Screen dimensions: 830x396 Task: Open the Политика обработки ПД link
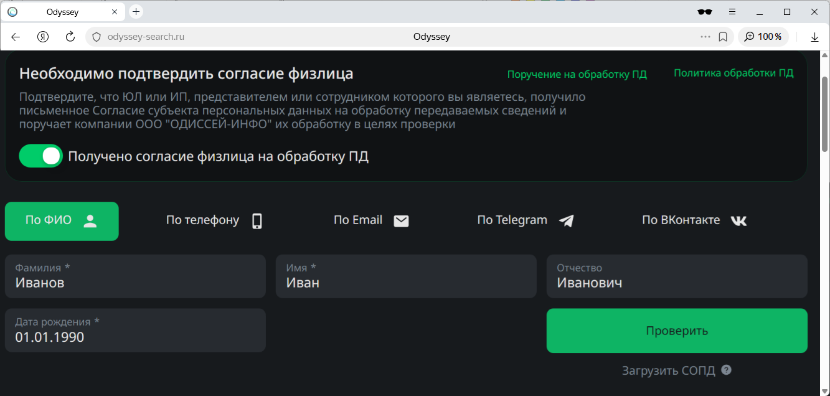pyautogui.click(x=733, y=72)
